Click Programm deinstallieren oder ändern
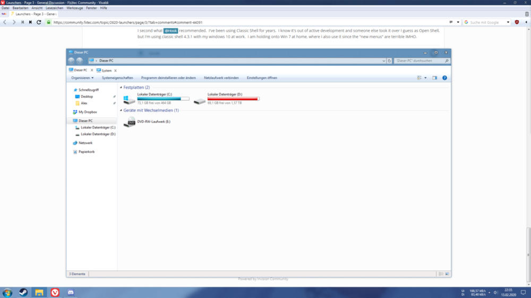Screen dimensions: 531x298 (168, 78)
